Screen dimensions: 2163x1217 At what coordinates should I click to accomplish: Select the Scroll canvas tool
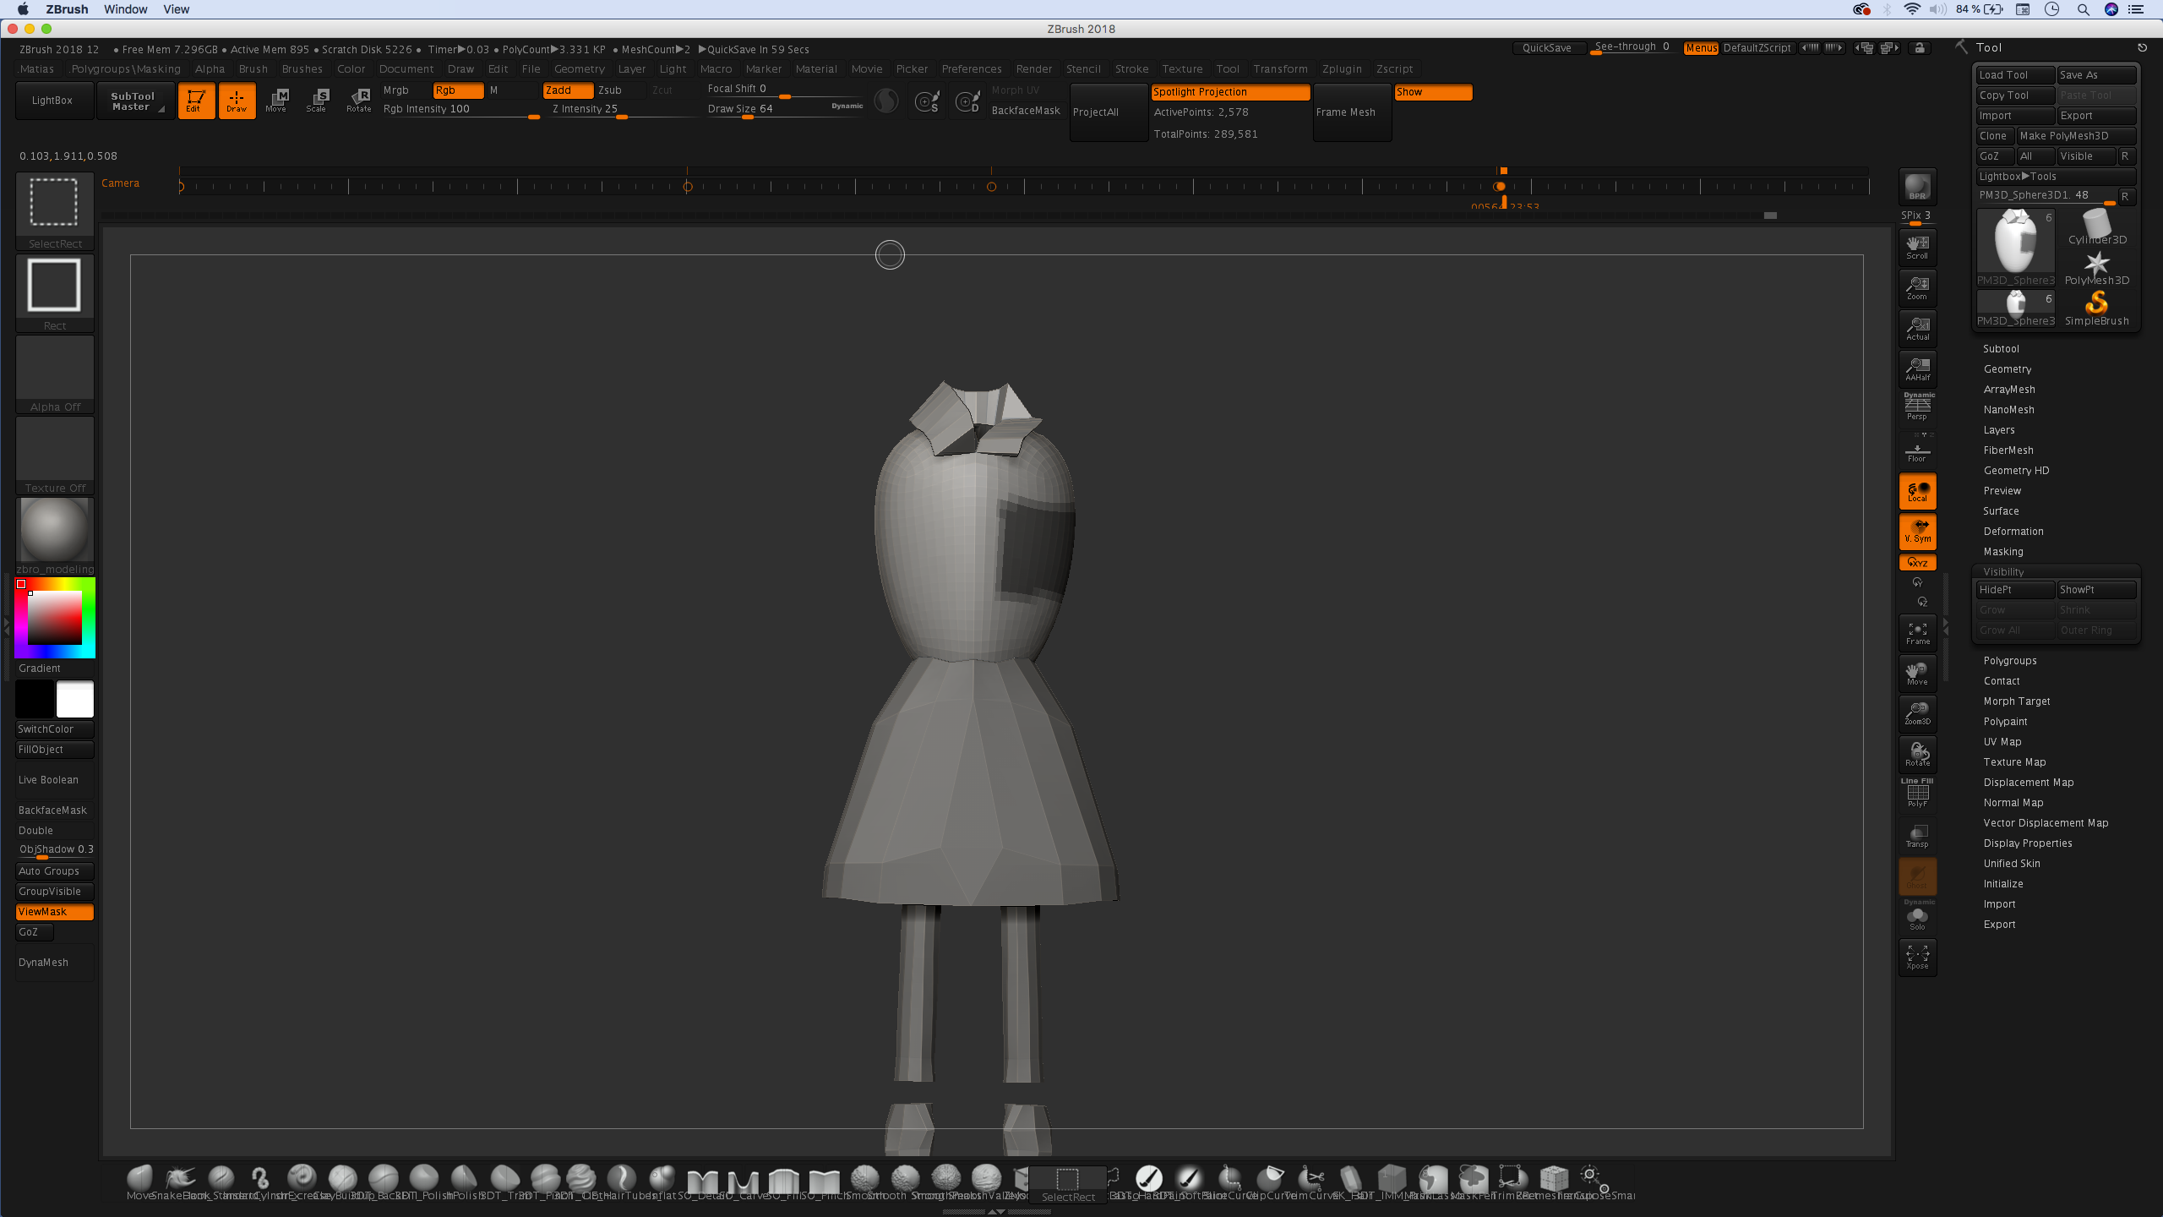coord(1917,247)
